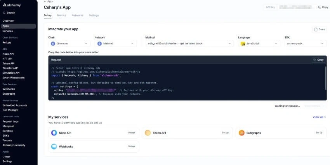The width and height of the screenshot is (330, 165).
Task: Click Set up on Webhooks card
Action: click(x=132, y=146)
